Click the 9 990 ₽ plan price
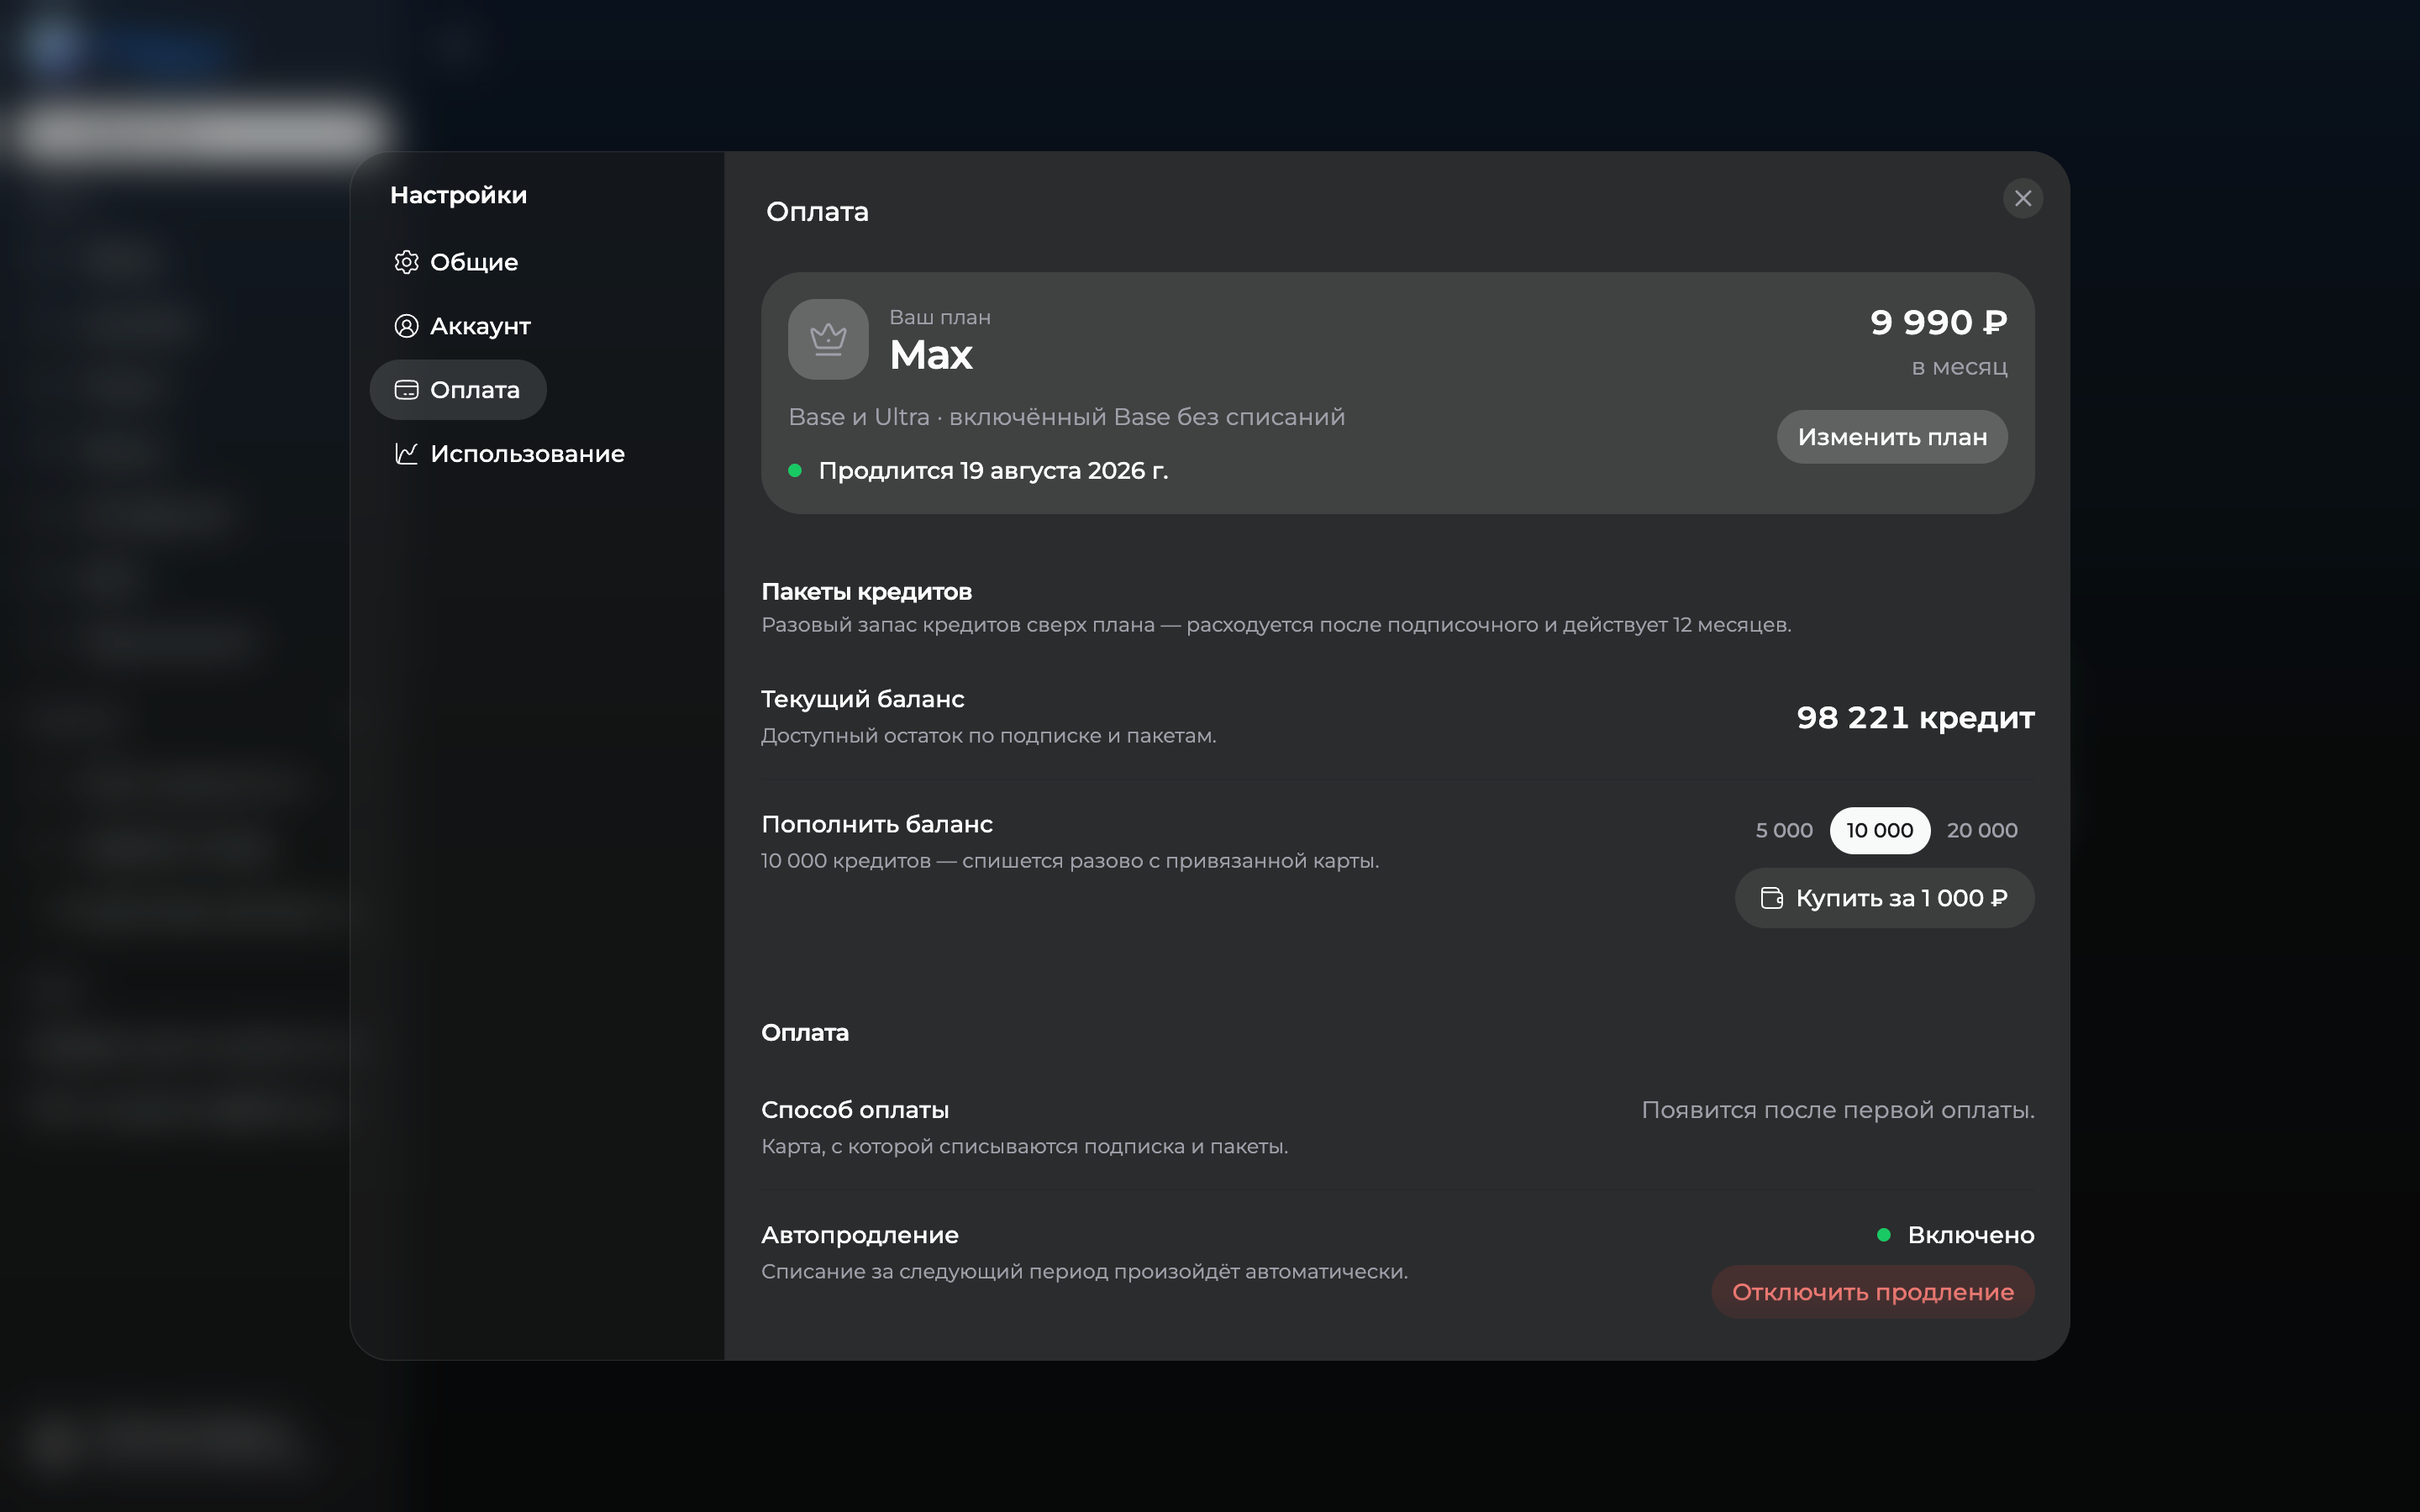Image resolution: width=2420 pixels, height=1512 pixels. click(x=1938, y=322)
